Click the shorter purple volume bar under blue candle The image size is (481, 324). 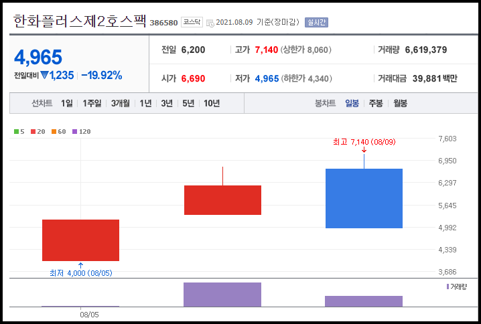(x=364, y=301)
